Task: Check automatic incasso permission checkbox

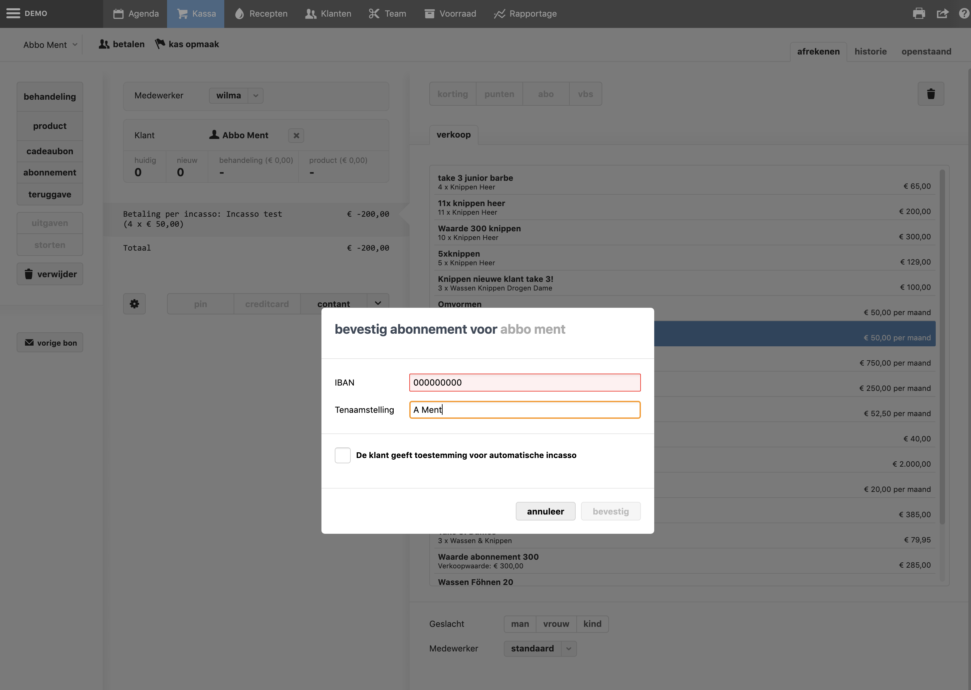Action: coord(342,455)
